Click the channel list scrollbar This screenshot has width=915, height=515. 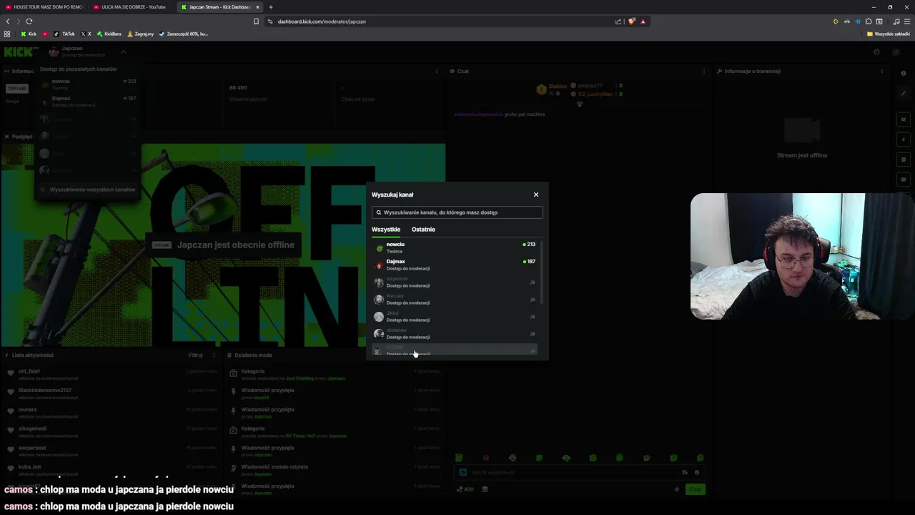point(541,272)
